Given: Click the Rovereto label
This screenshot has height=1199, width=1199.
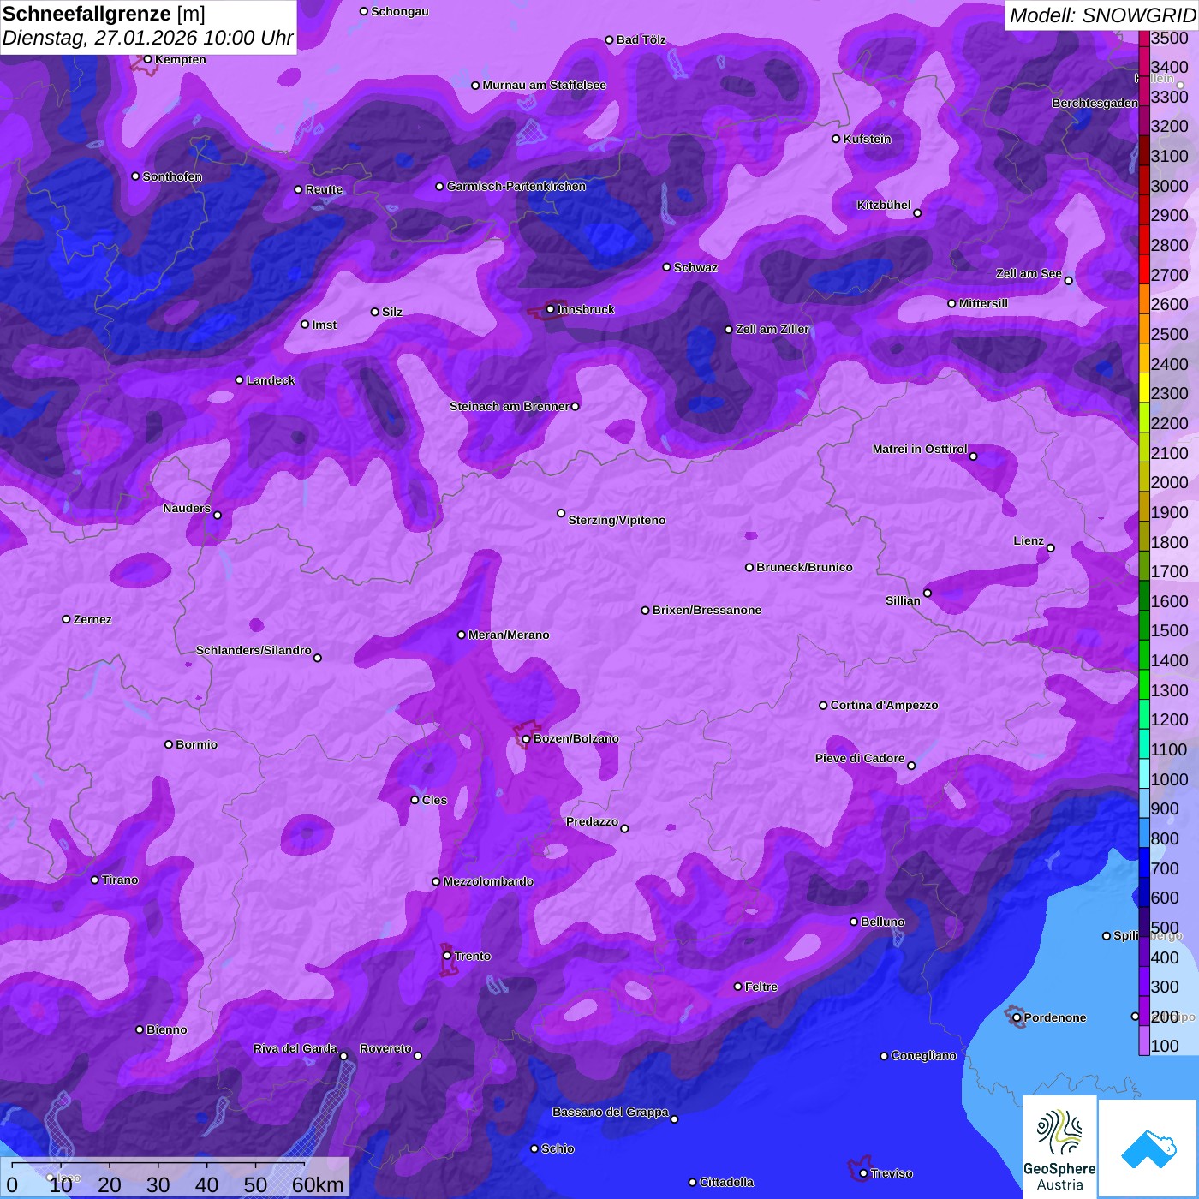Looking at the screenshot, I should [x=385, y=1048].
